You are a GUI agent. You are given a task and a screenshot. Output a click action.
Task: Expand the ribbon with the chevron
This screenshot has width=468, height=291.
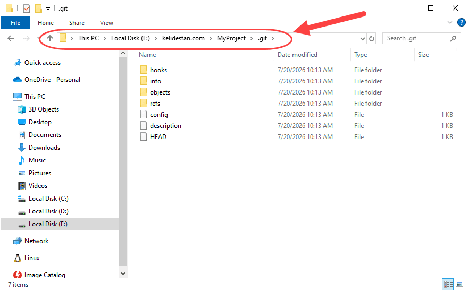tap(450, 22)
